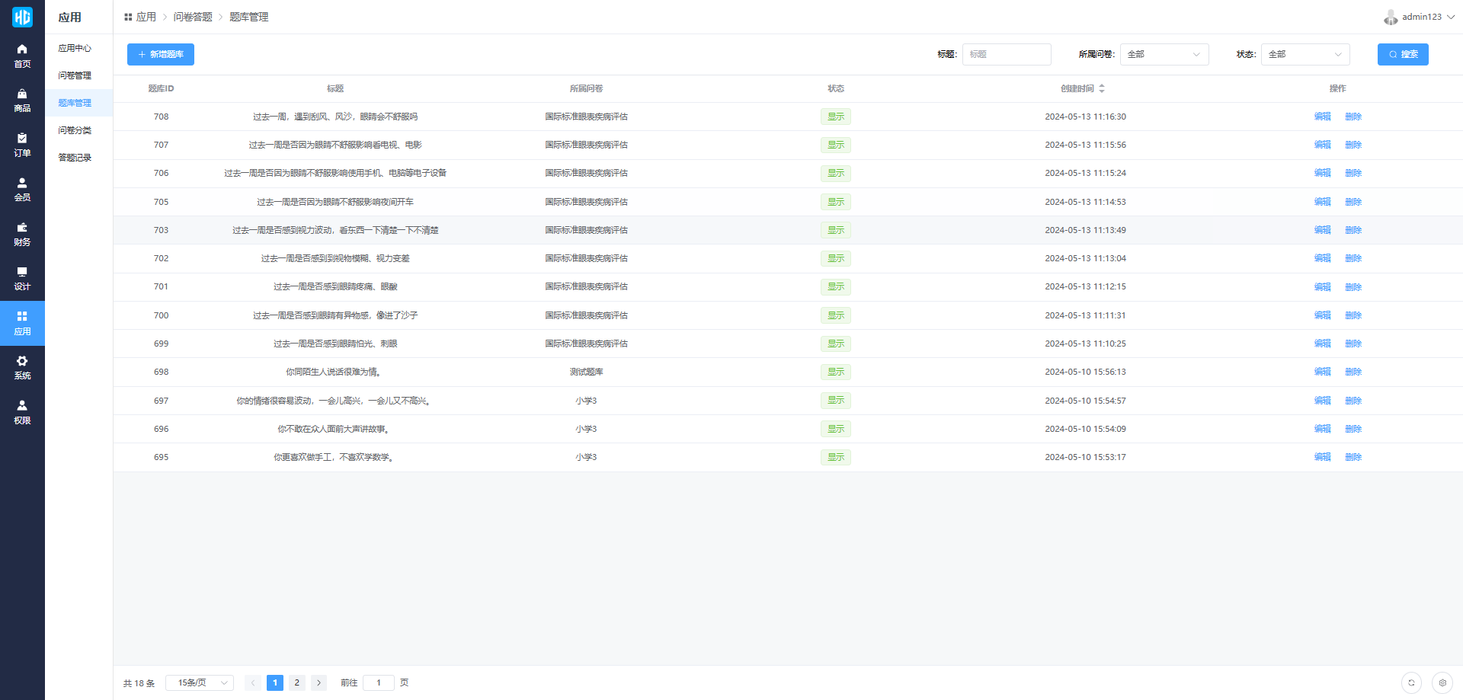Open the 设计 design sidebar icon
This screenshot has width=1463, height=700.
(x=22, y=278)
